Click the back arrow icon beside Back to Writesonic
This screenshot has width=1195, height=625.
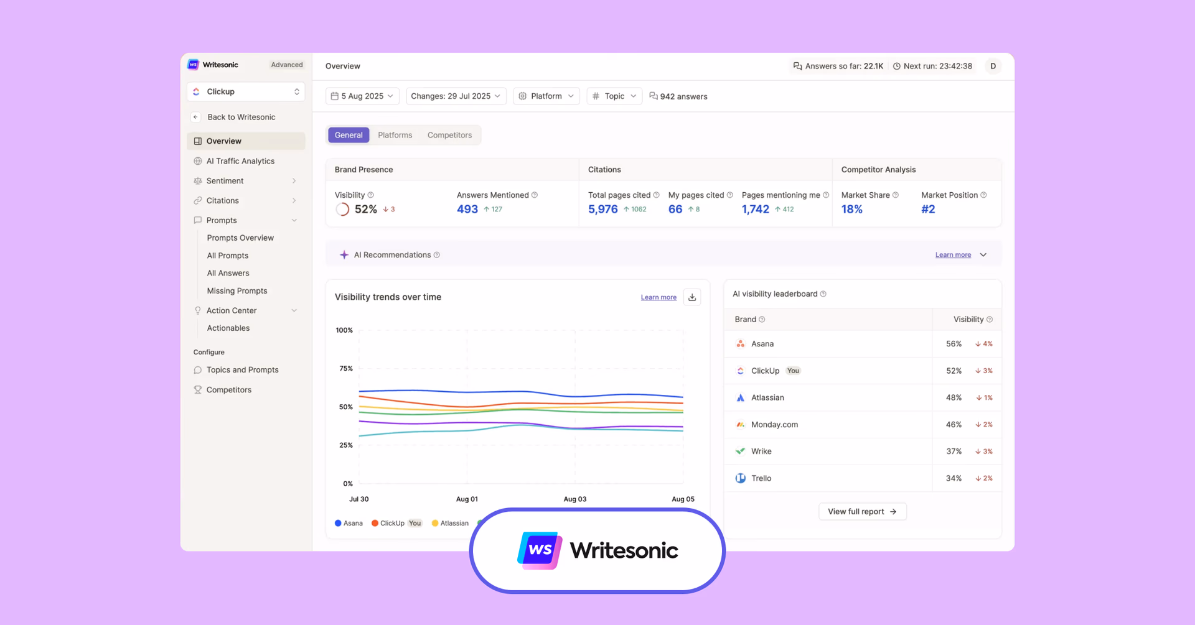click(x=195, y=117)
